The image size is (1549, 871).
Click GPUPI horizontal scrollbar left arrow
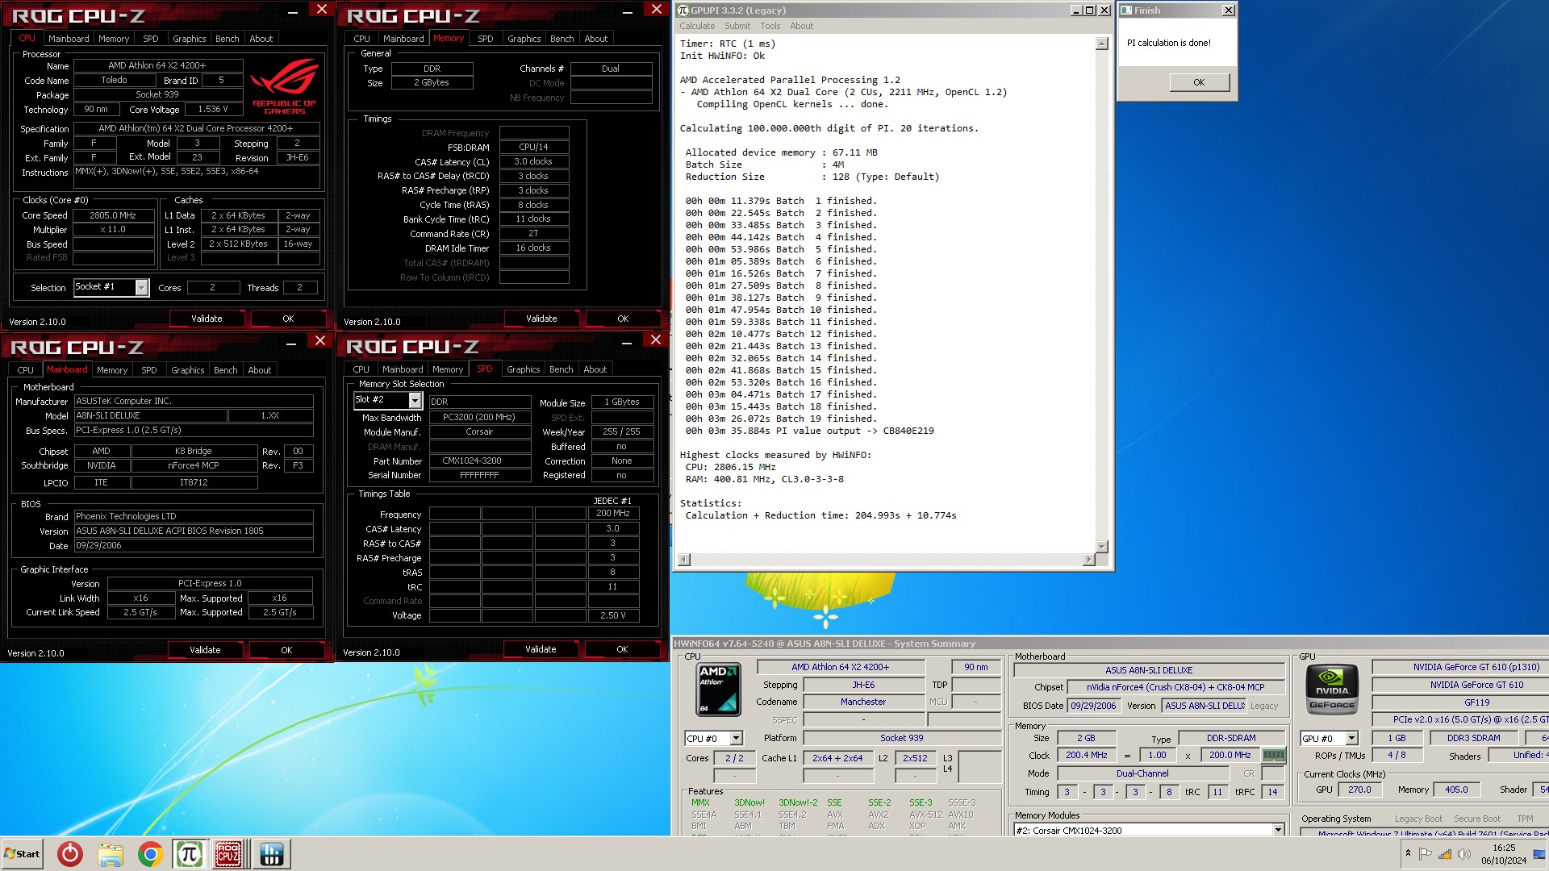(684, 559)
